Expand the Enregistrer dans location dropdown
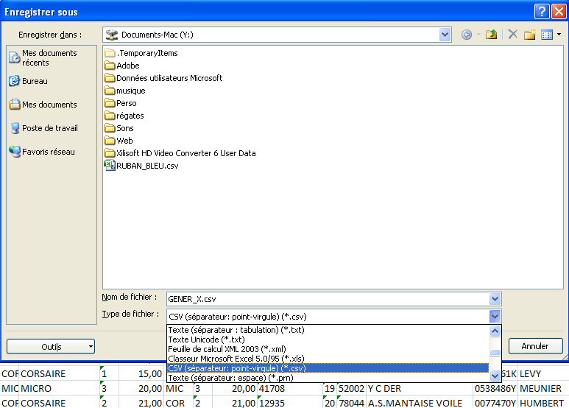Viewport: 569px width, 408px height. coord(445,35)
